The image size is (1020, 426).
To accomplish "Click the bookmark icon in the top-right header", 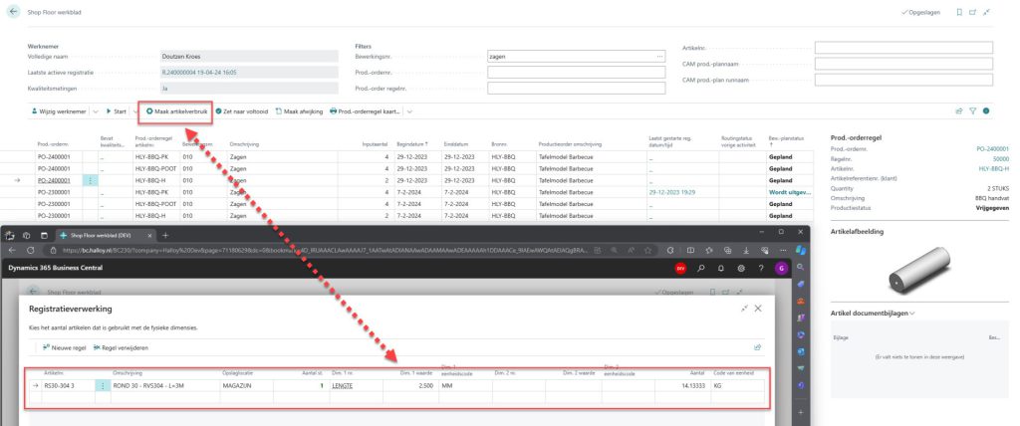I will pyautogui.click(x=958, y=12).
